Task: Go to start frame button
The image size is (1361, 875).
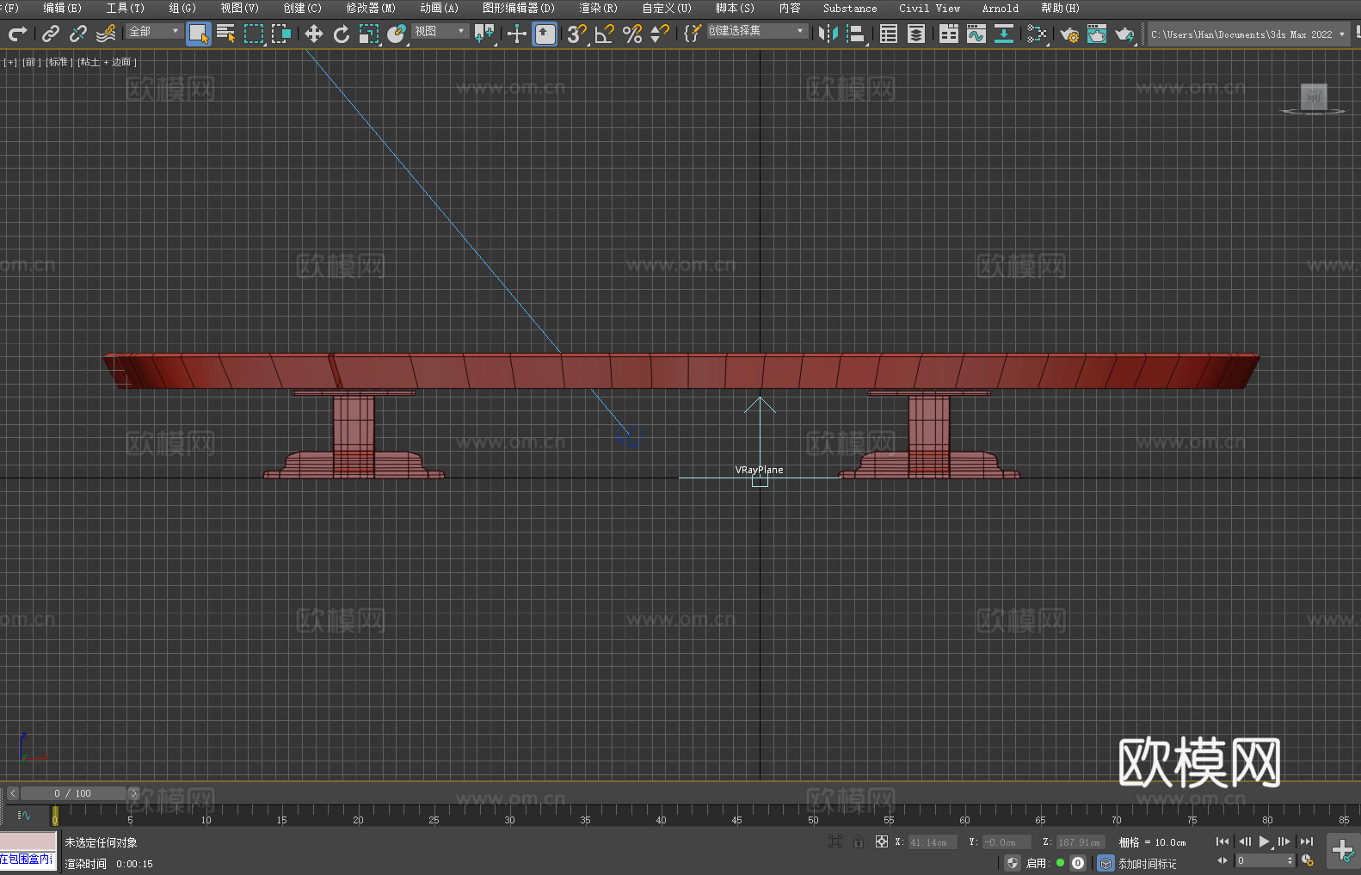Action: (x=1222, y=841)
